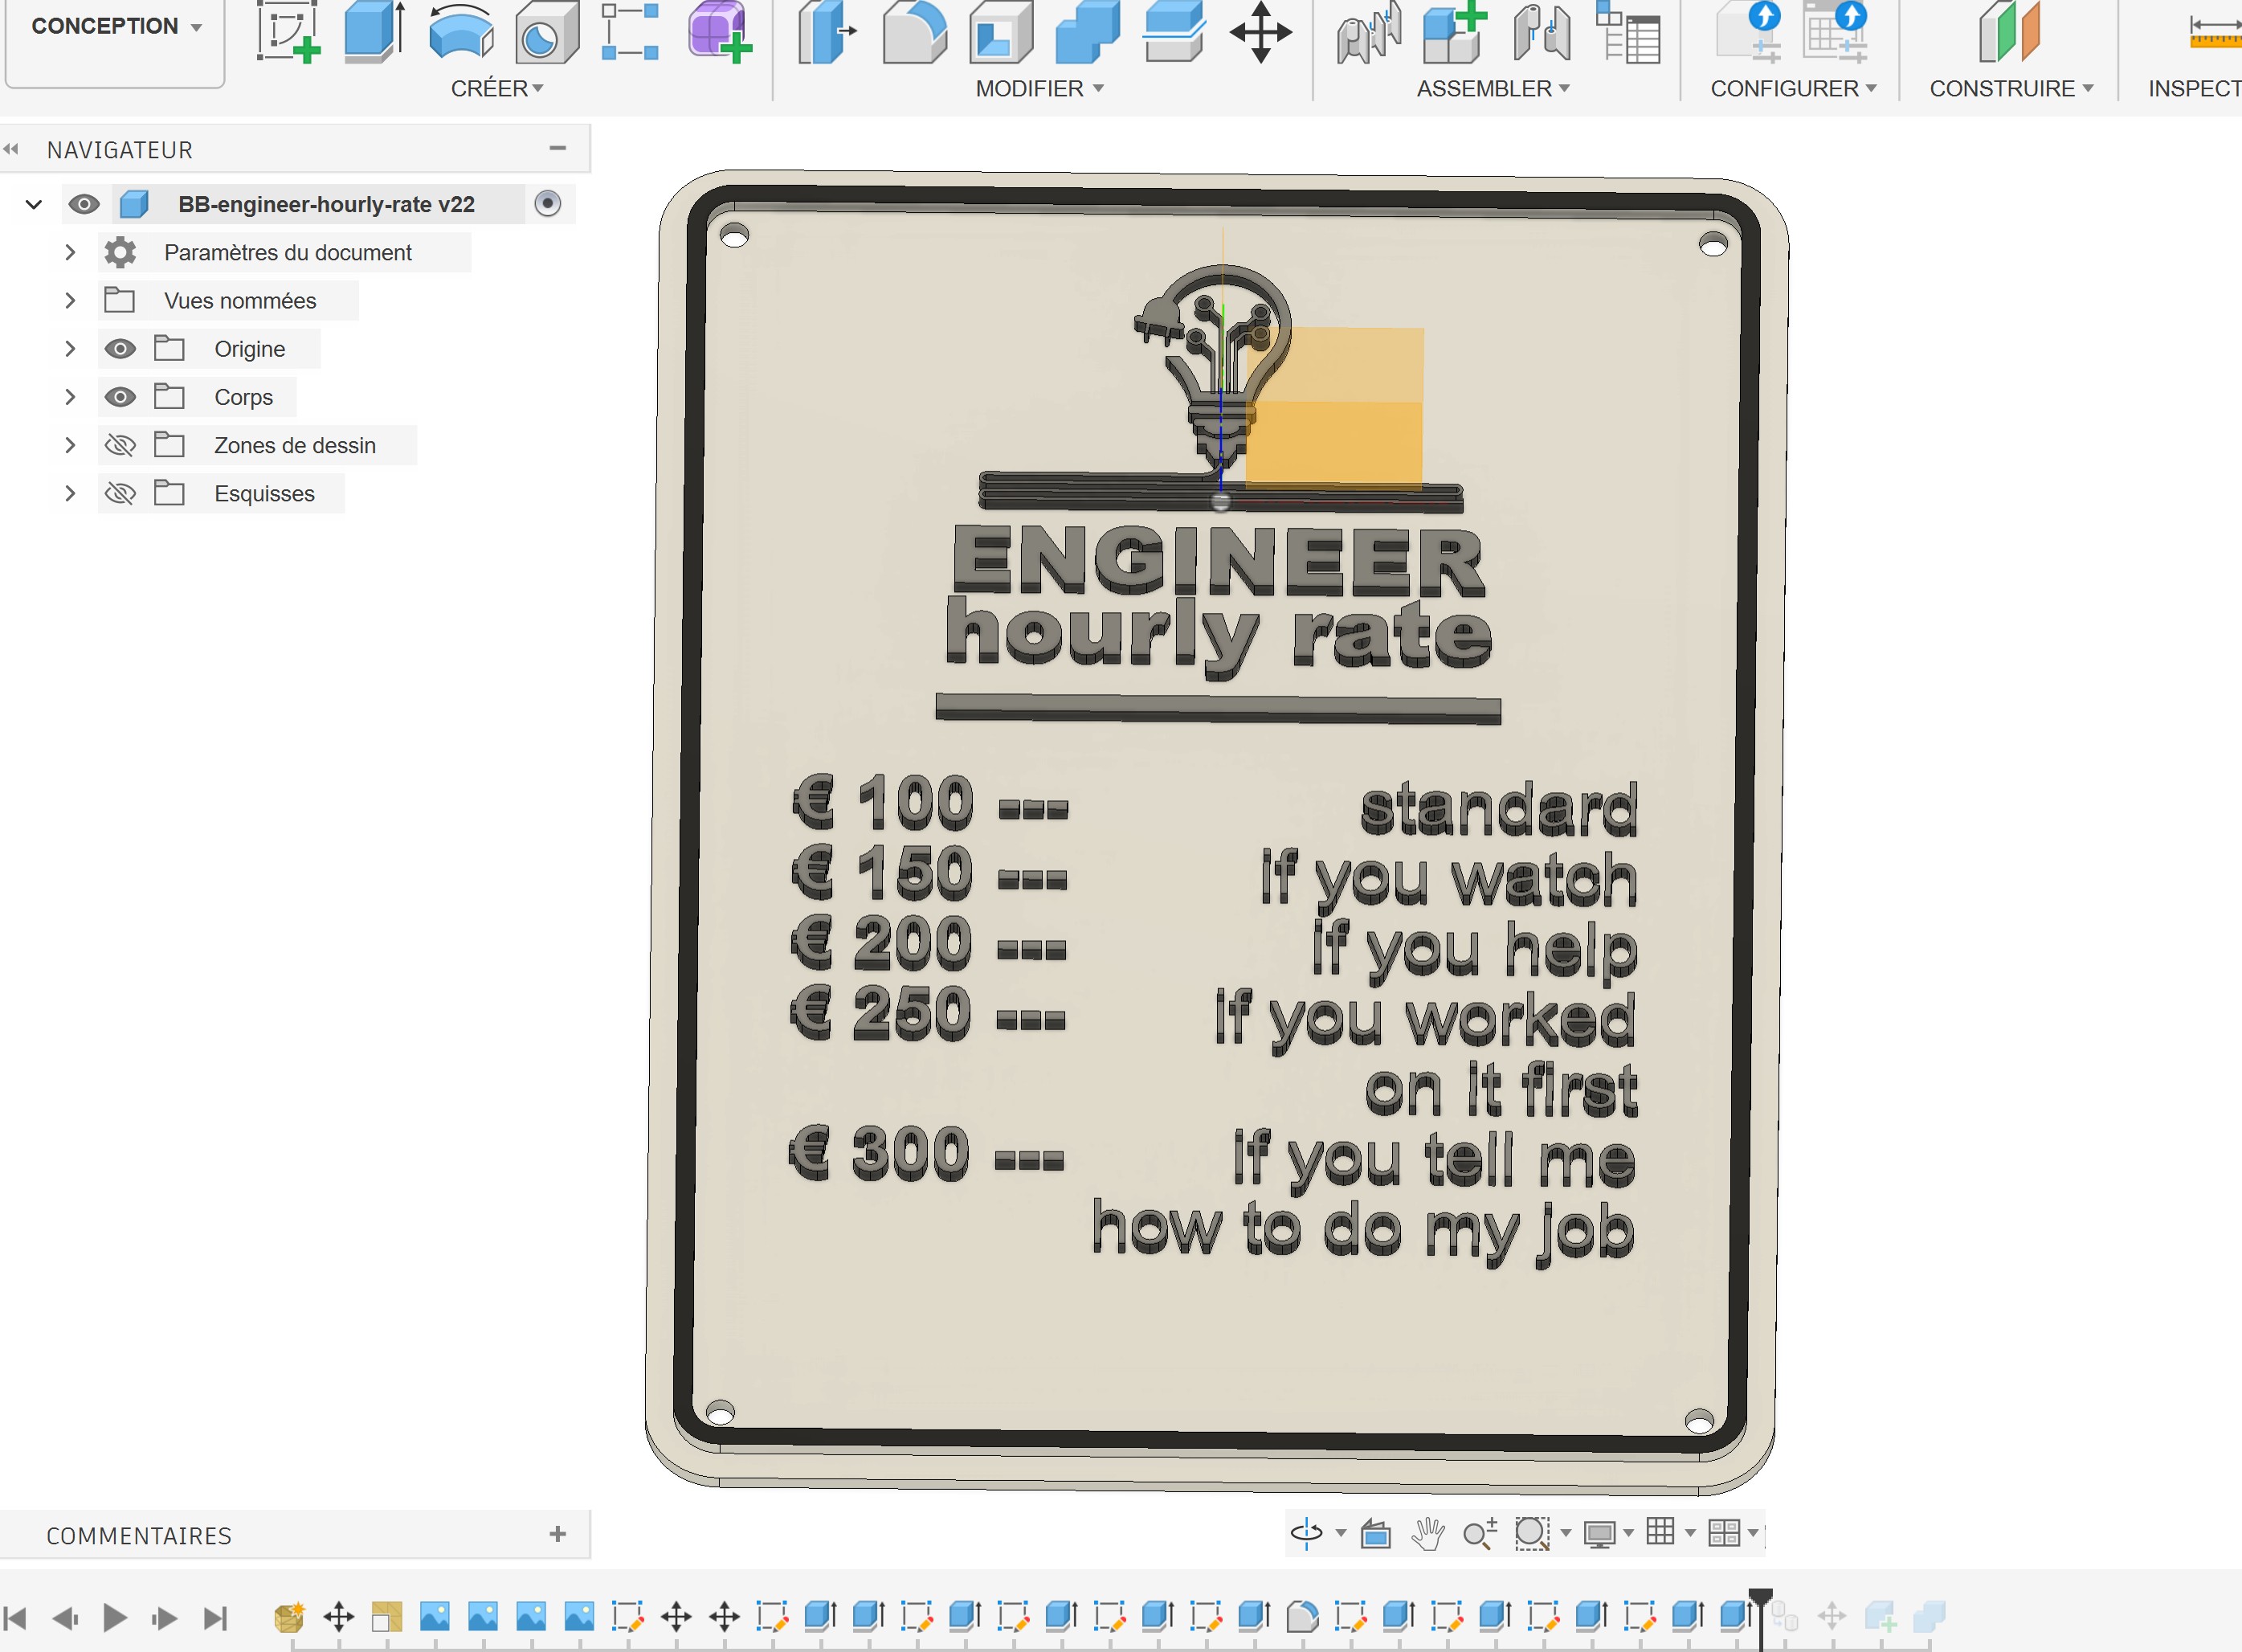The width and height of the screenshot is (2242, 1652).
Task: Expand the Vues nommées folder
Action: [x=70, y=300]
